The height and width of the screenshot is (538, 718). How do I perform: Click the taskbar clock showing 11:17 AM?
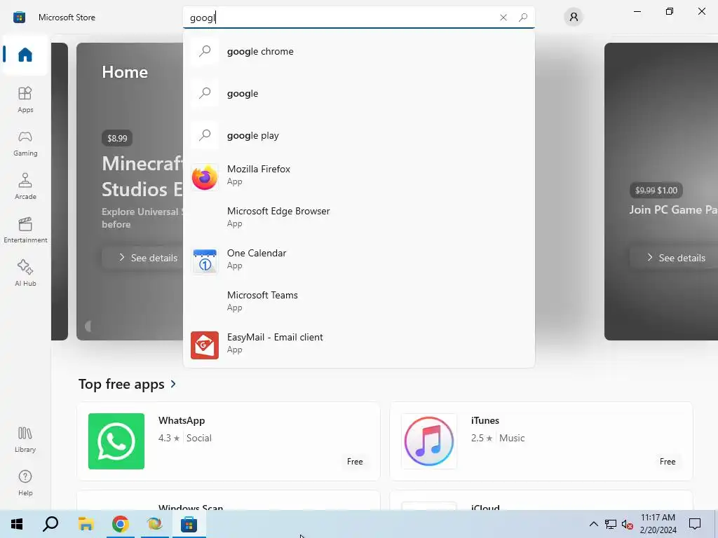pos(658,524)
